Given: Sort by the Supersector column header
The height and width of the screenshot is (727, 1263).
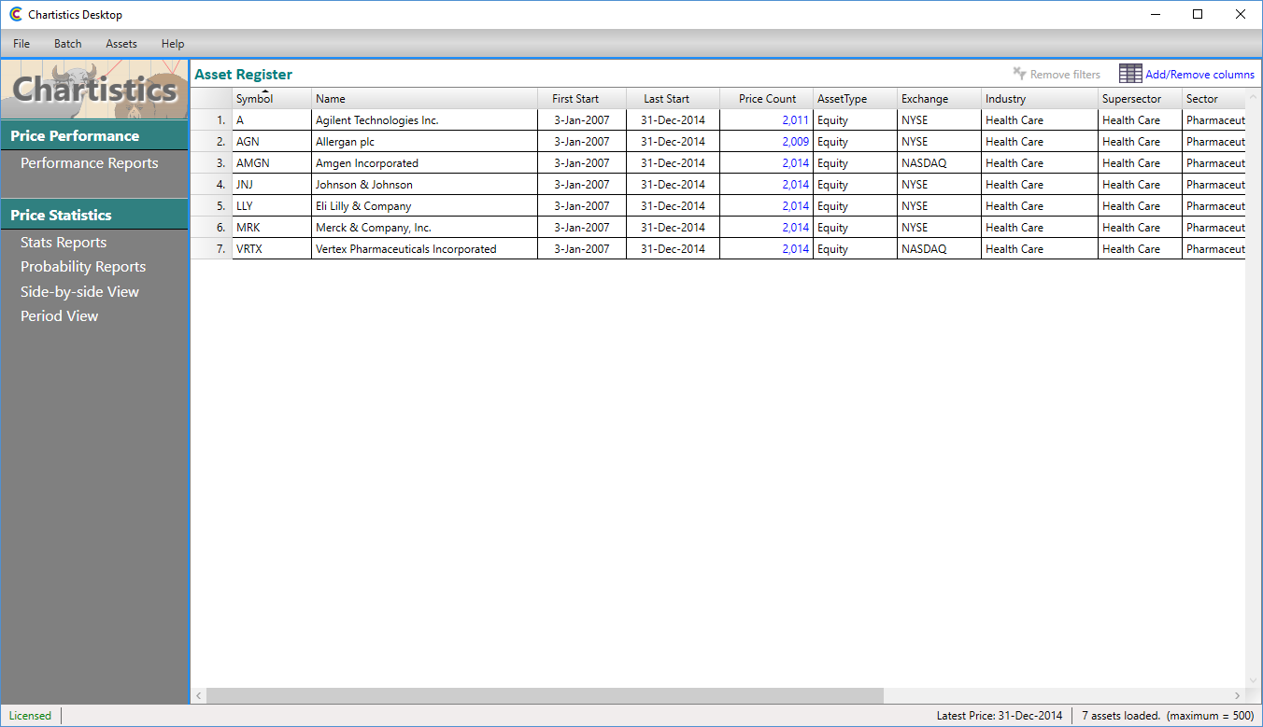Looking at the screenshot, I should point(1140,99).
